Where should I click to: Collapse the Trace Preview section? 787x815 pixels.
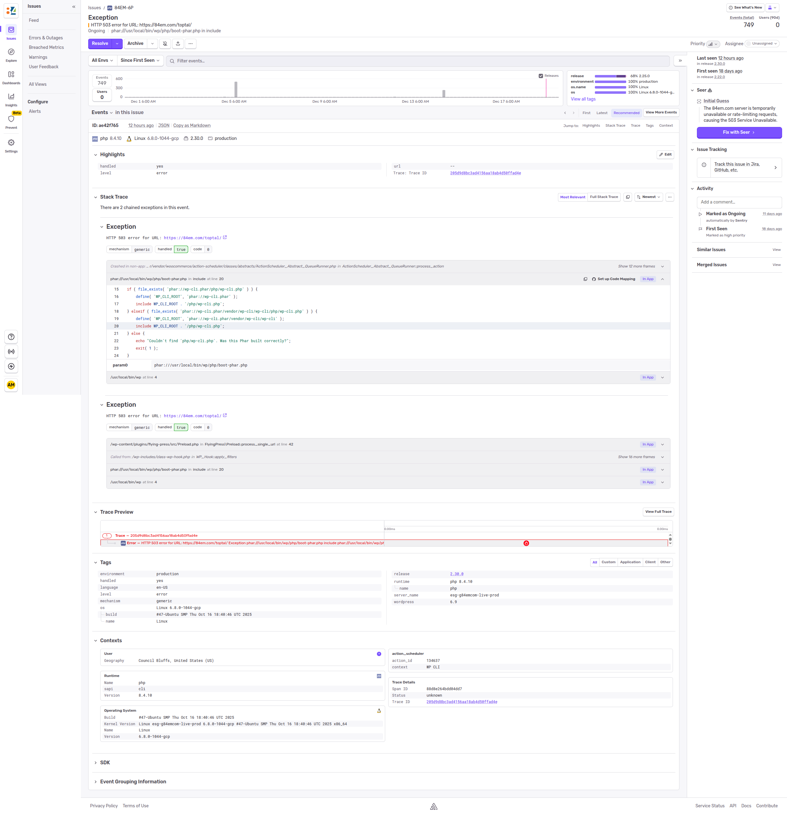(x=96, y=512)
